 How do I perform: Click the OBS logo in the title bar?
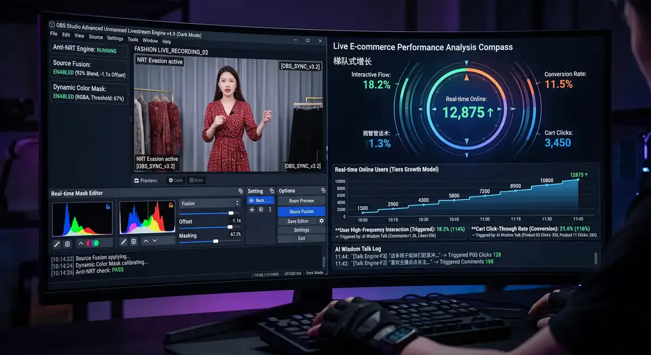point(52,24)
